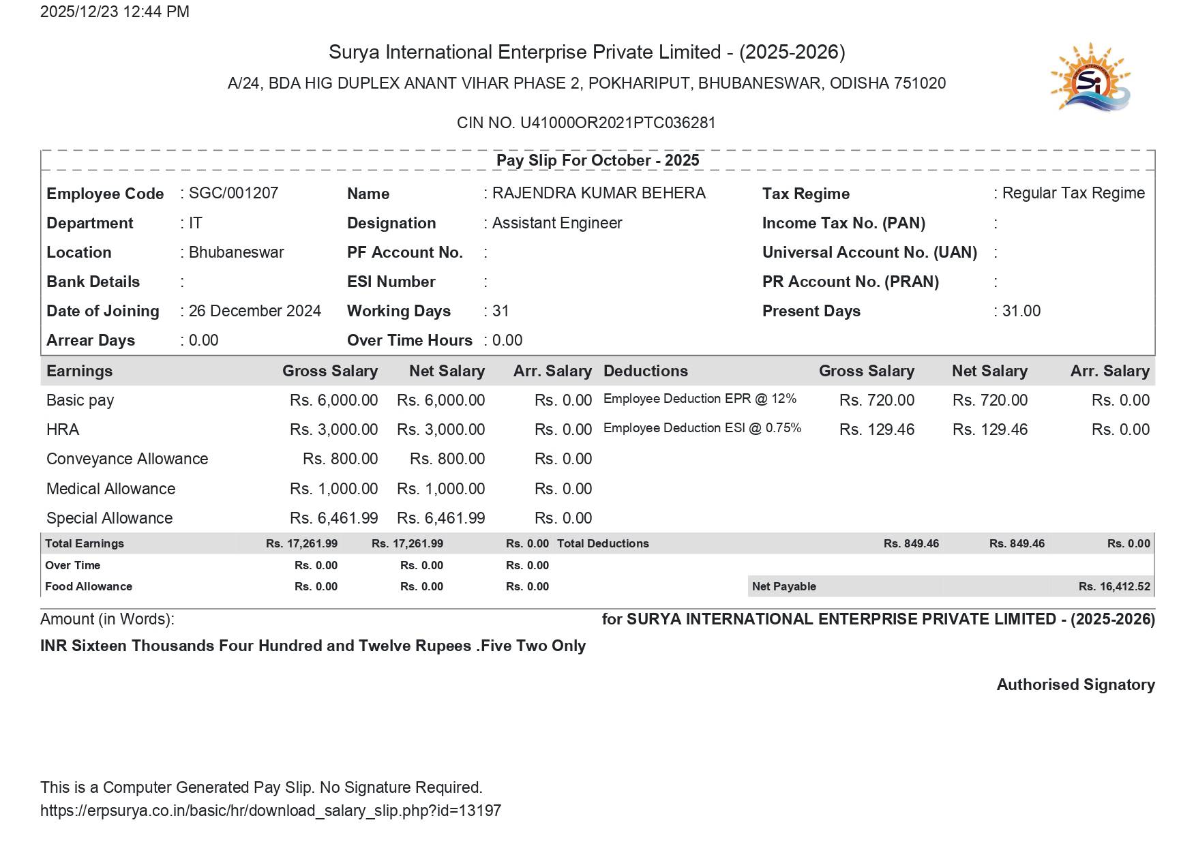Select the 'Date of Joining' label

coord(103,311)
